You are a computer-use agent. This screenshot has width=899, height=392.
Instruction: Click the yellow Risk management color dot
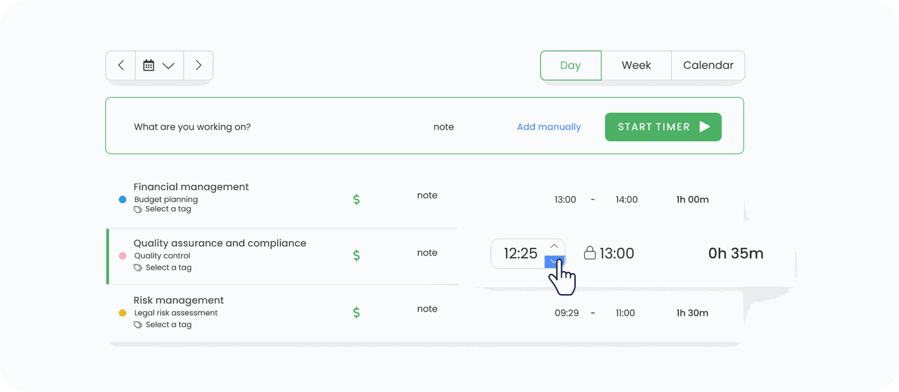(122, 313)
